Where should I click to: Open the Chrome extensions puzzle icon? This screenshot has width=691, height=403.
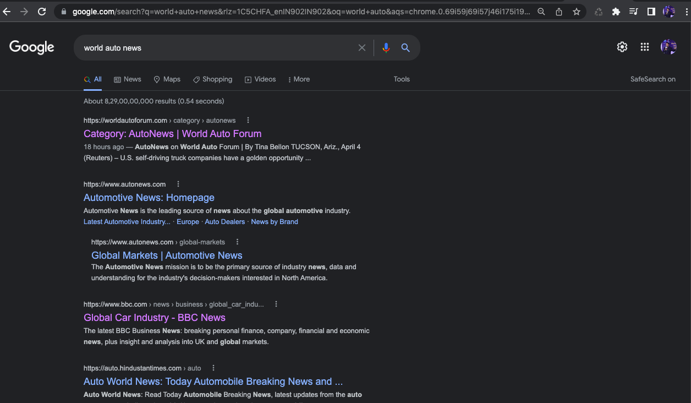click(616, 12)
